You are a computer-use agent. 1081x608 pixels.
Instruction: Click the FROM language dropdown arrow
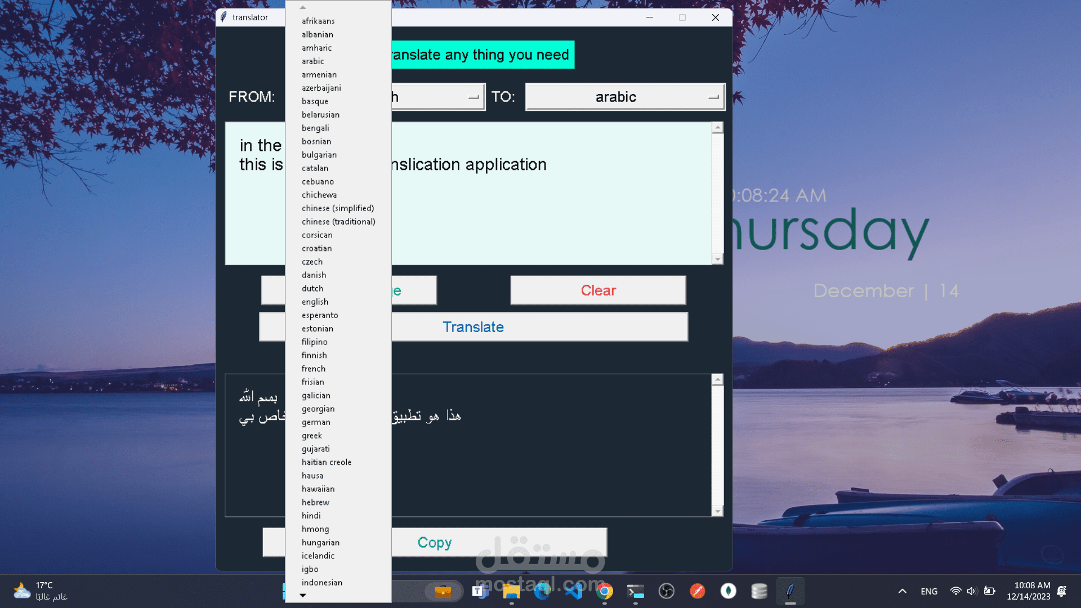click(x=474, y=97)
